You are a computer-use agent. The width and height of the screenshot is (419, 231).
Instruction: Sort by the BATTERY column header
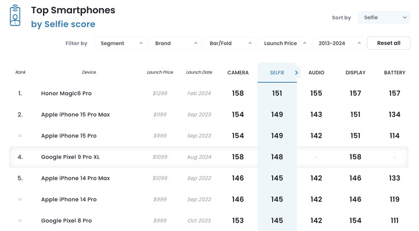(x=394, y=73)
